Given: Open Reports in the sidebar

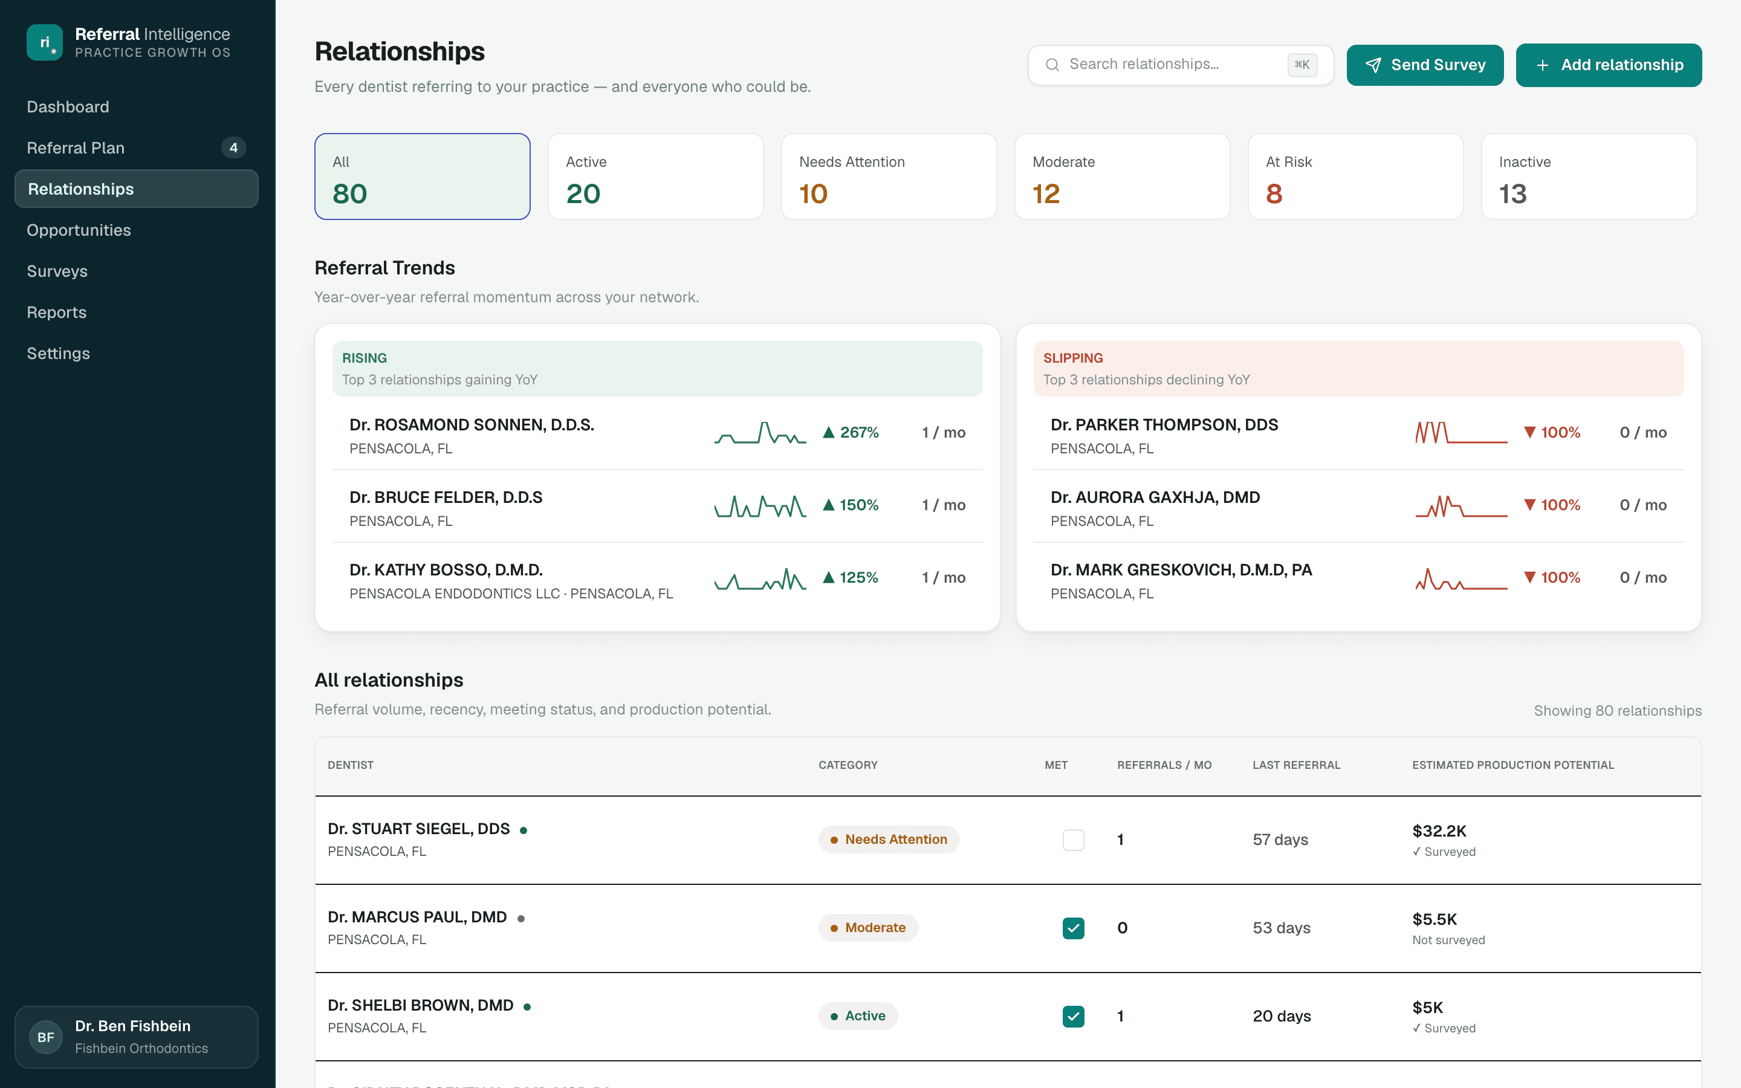Looking at the screenshot, I should pos(136,312).
